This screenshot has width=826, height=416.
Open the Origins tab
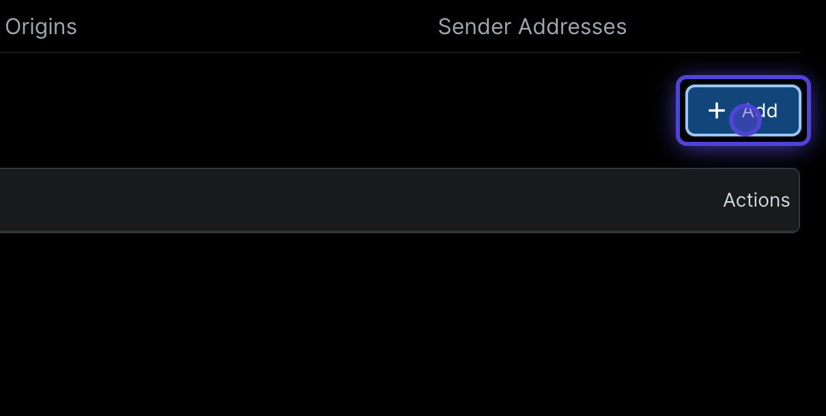pyautogui.click(x=41, y=27)
